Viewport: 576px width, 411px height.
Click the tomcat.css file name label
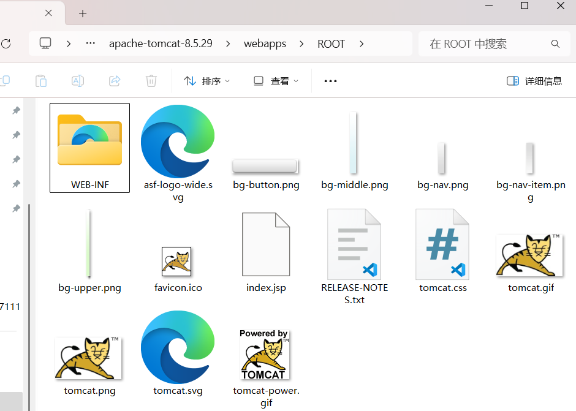[442, 288]
